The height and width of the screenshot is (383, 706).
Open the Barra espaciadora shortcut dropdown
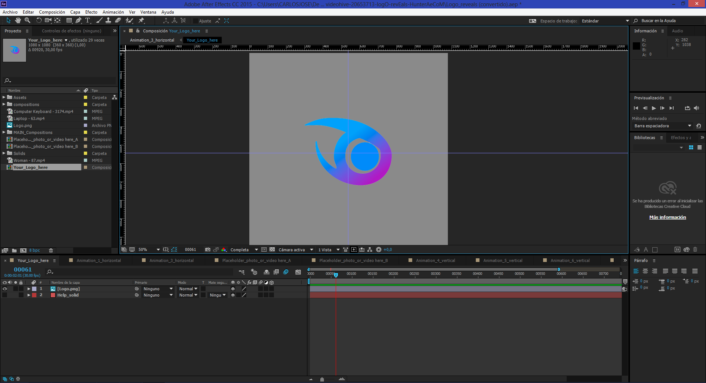point(663,126)
